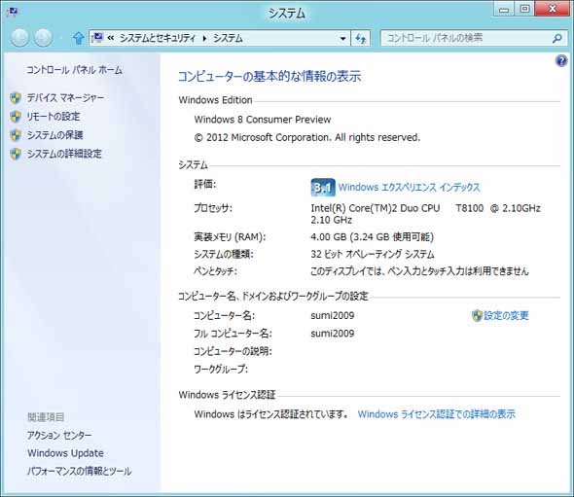The width and height of the screenshot is (574, 497).
Task: Click the Back navigation arrow button
Action: 19,38
